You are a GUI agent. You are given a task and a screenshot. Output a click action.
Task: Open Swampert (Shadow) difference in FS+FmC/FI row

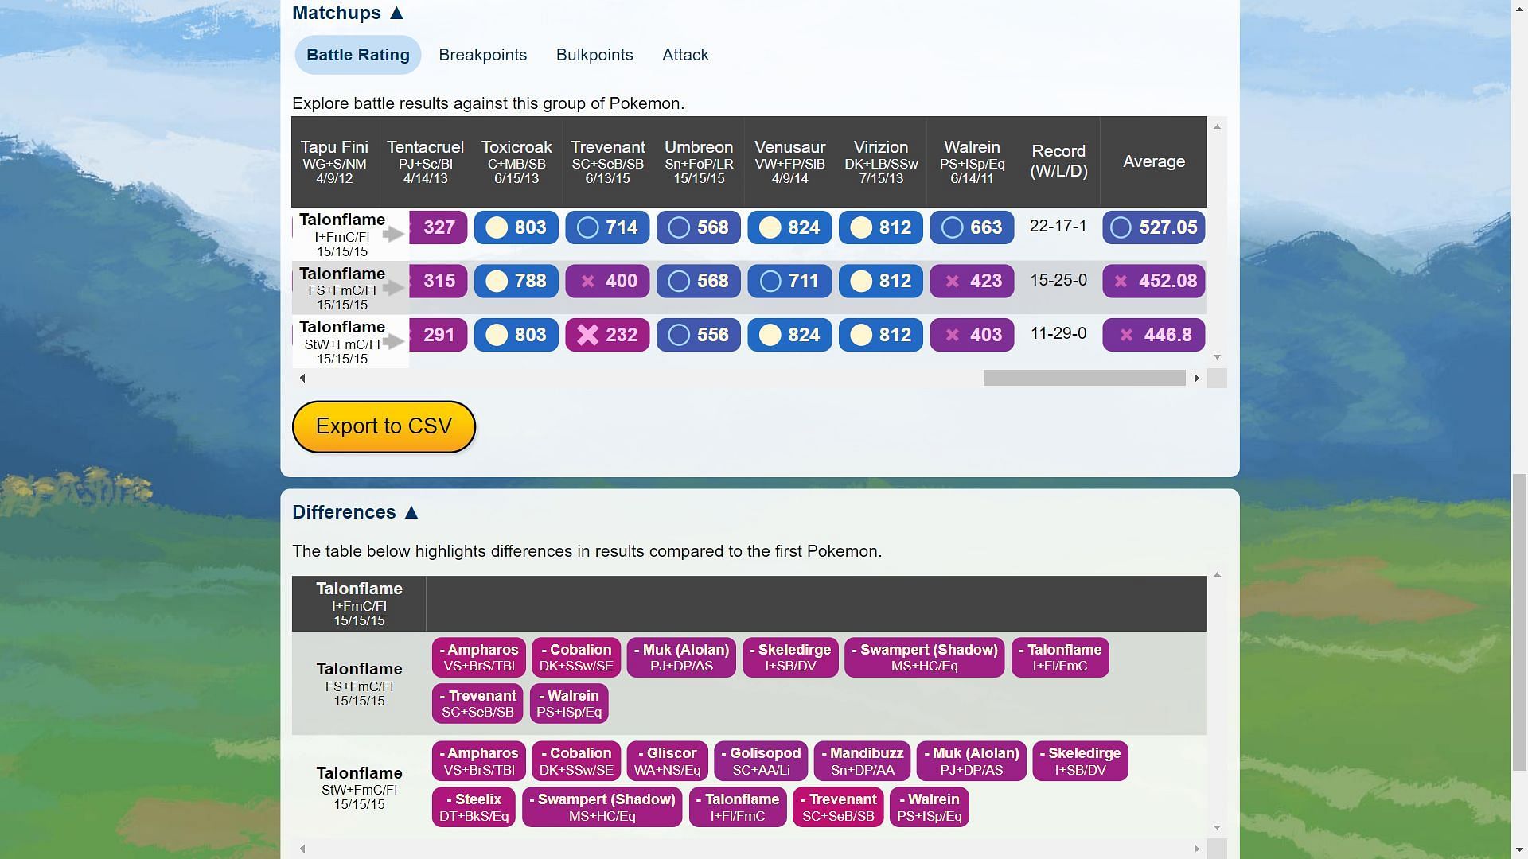[x=925, y=658]
